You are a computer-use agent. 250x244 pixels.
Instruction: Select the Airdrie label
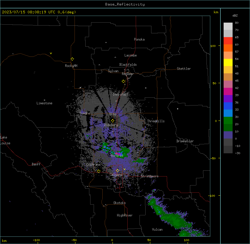click(117, 156)
